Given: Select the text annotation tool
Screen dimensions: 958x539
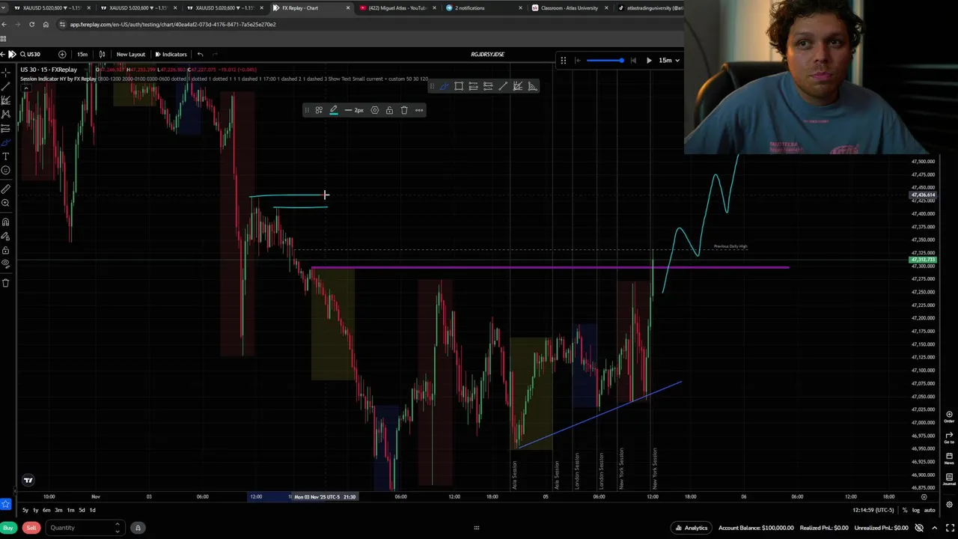Looking at the screenshot, I should pyautogui.click(x=5, y=156).
